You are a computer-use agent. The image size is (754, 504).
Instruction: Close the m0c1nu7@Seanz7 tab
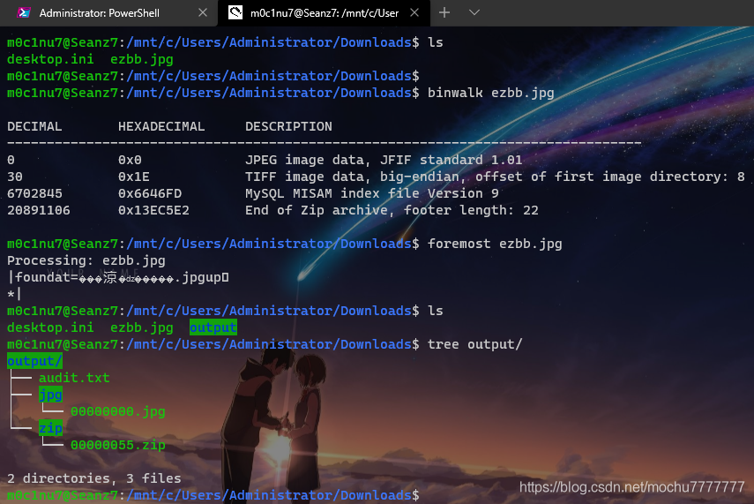(x=414, y=13)
